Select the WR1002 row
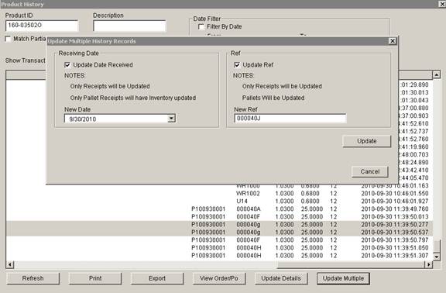This screenshot has height=293, width=446. 219,193
